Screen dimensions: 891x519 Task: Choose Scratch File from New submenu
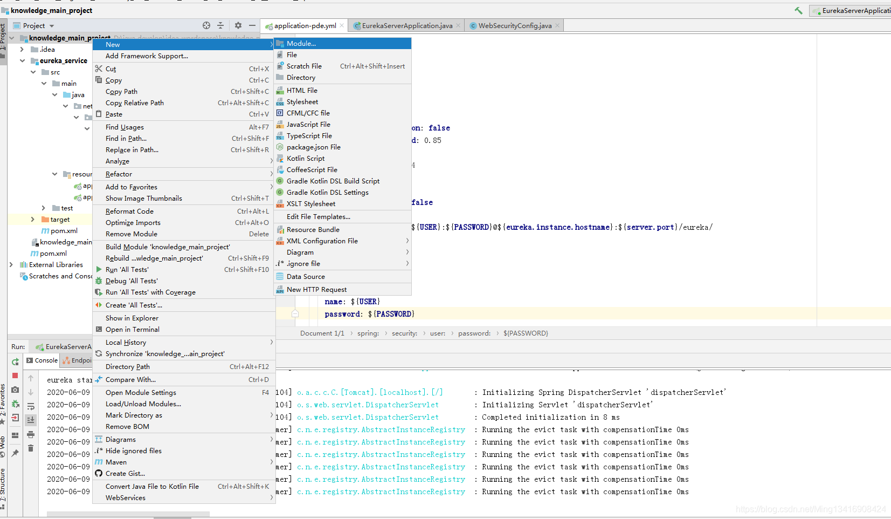[x=343, y=66]
